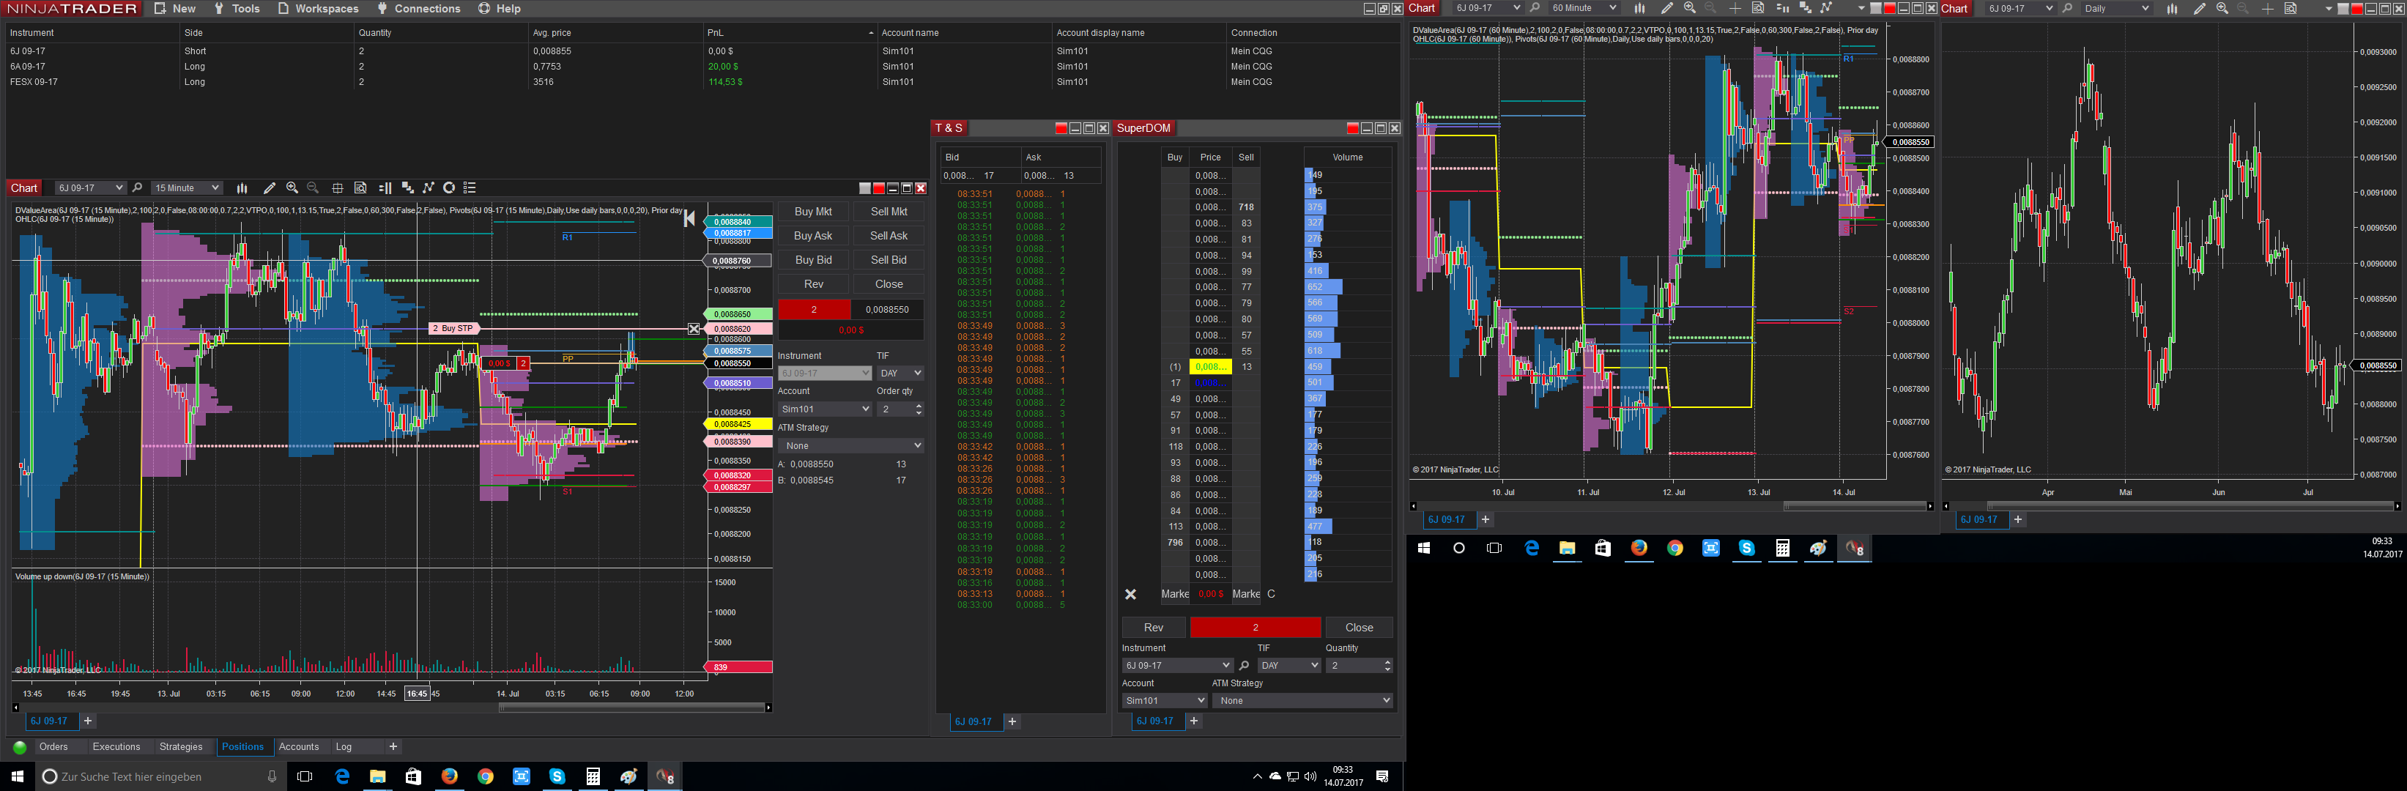The width and height of the screenshot is (2407, 791).
Task: Open properties list icon in 15 Minute chart
Action: coord(470,187)
